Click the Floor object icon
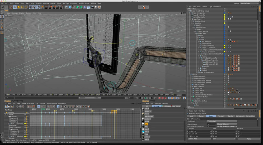The height and width of the screenshot is (145, 263). 88,7
